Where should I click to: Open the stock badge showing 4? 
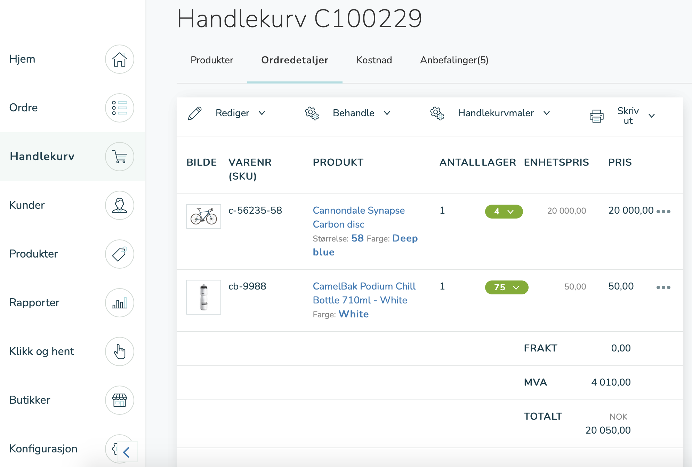coord(504,212)
